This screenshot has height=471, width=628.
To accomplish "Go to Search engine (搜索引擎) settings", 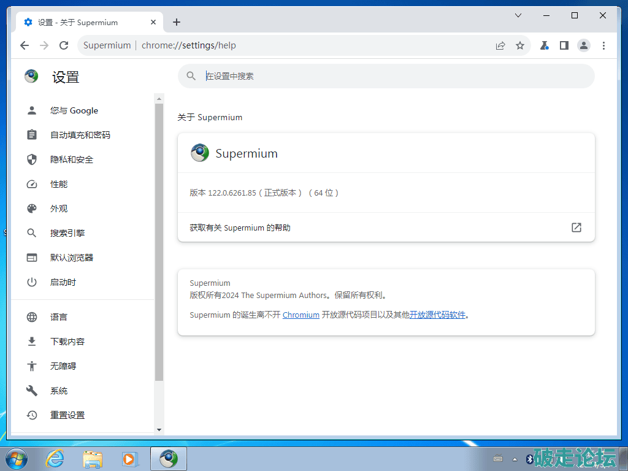I will (x=67, y=233).
